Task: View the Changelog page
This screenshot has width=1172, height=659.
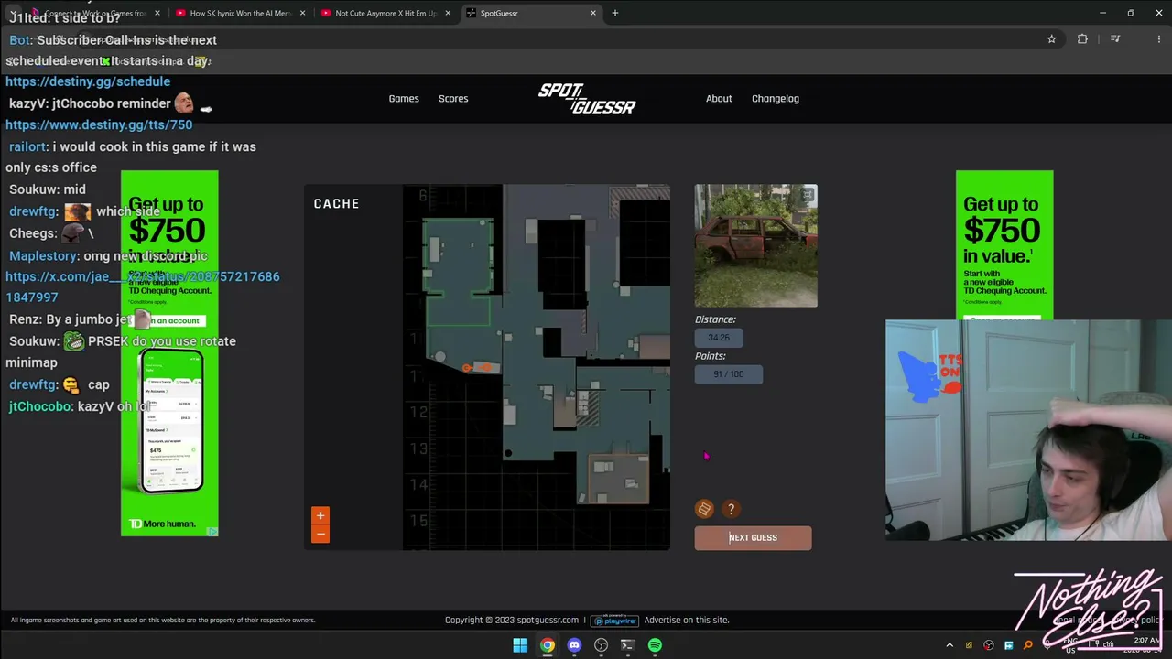Action: (776, 99)
